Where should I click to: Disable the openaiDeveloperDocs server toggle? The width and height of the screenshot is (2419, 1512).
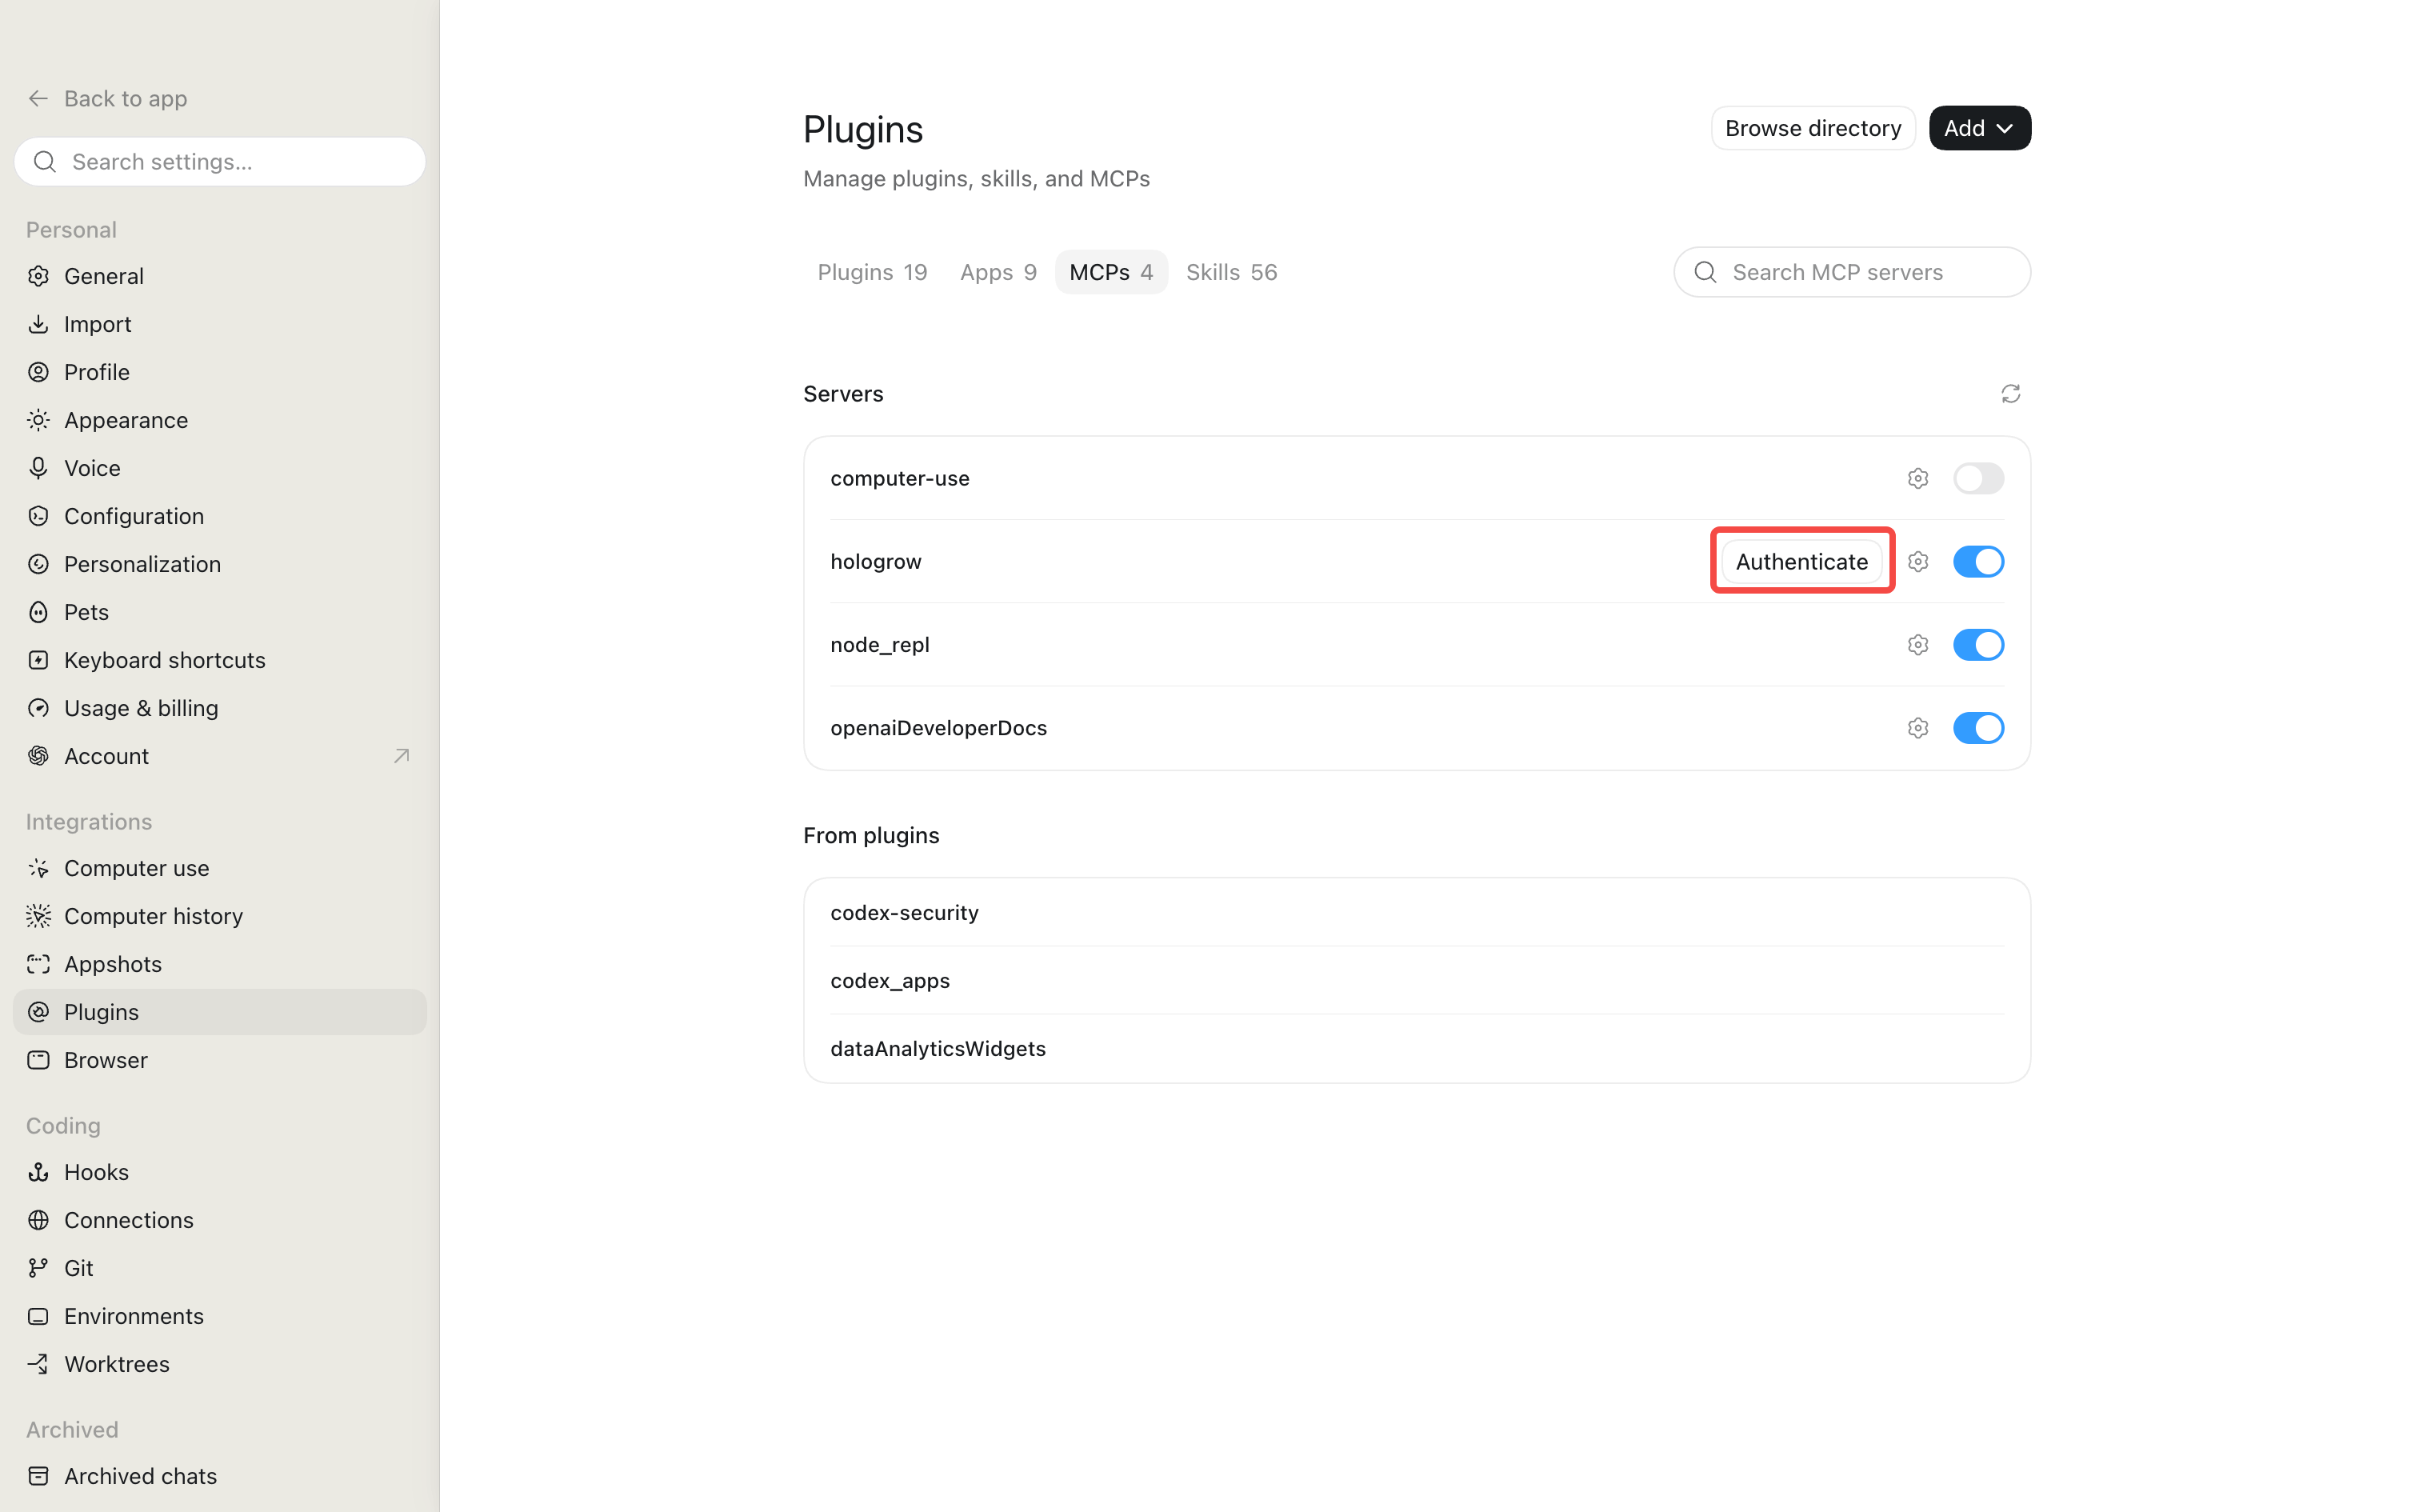click(x=1977, y=727)
